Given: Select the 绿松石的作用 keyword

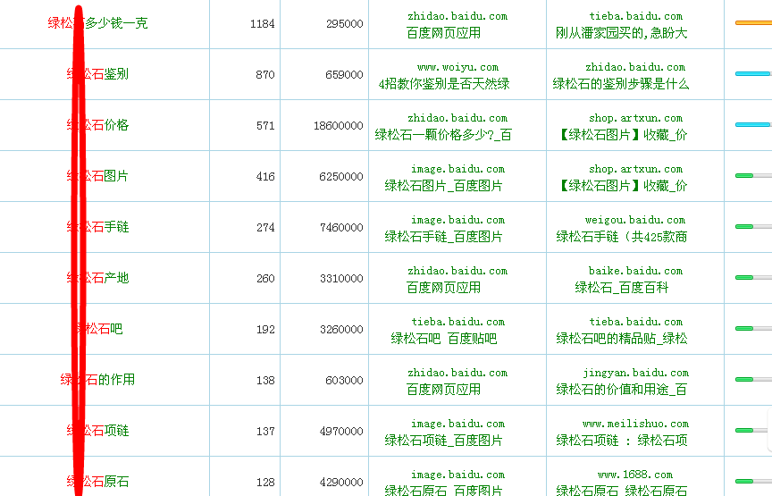Looking at the screenshot, I should (x=98, y=380).
